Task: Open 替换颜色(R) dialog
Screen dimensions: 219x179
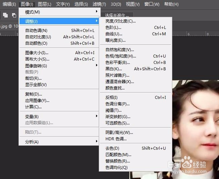Action: coord(135,161)
